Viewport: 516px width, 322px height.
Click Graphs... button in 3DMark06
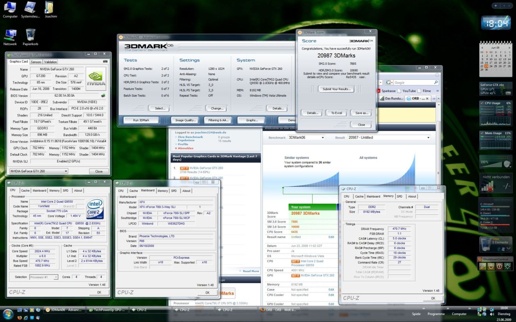[252, 120]
